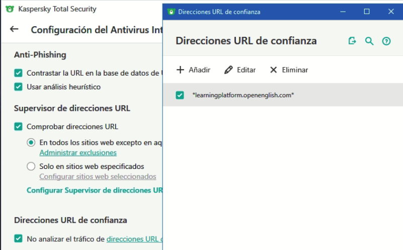The image size is (403, 250).
Task: Select Solo en sitios web especificados
Action: point(31,166)
